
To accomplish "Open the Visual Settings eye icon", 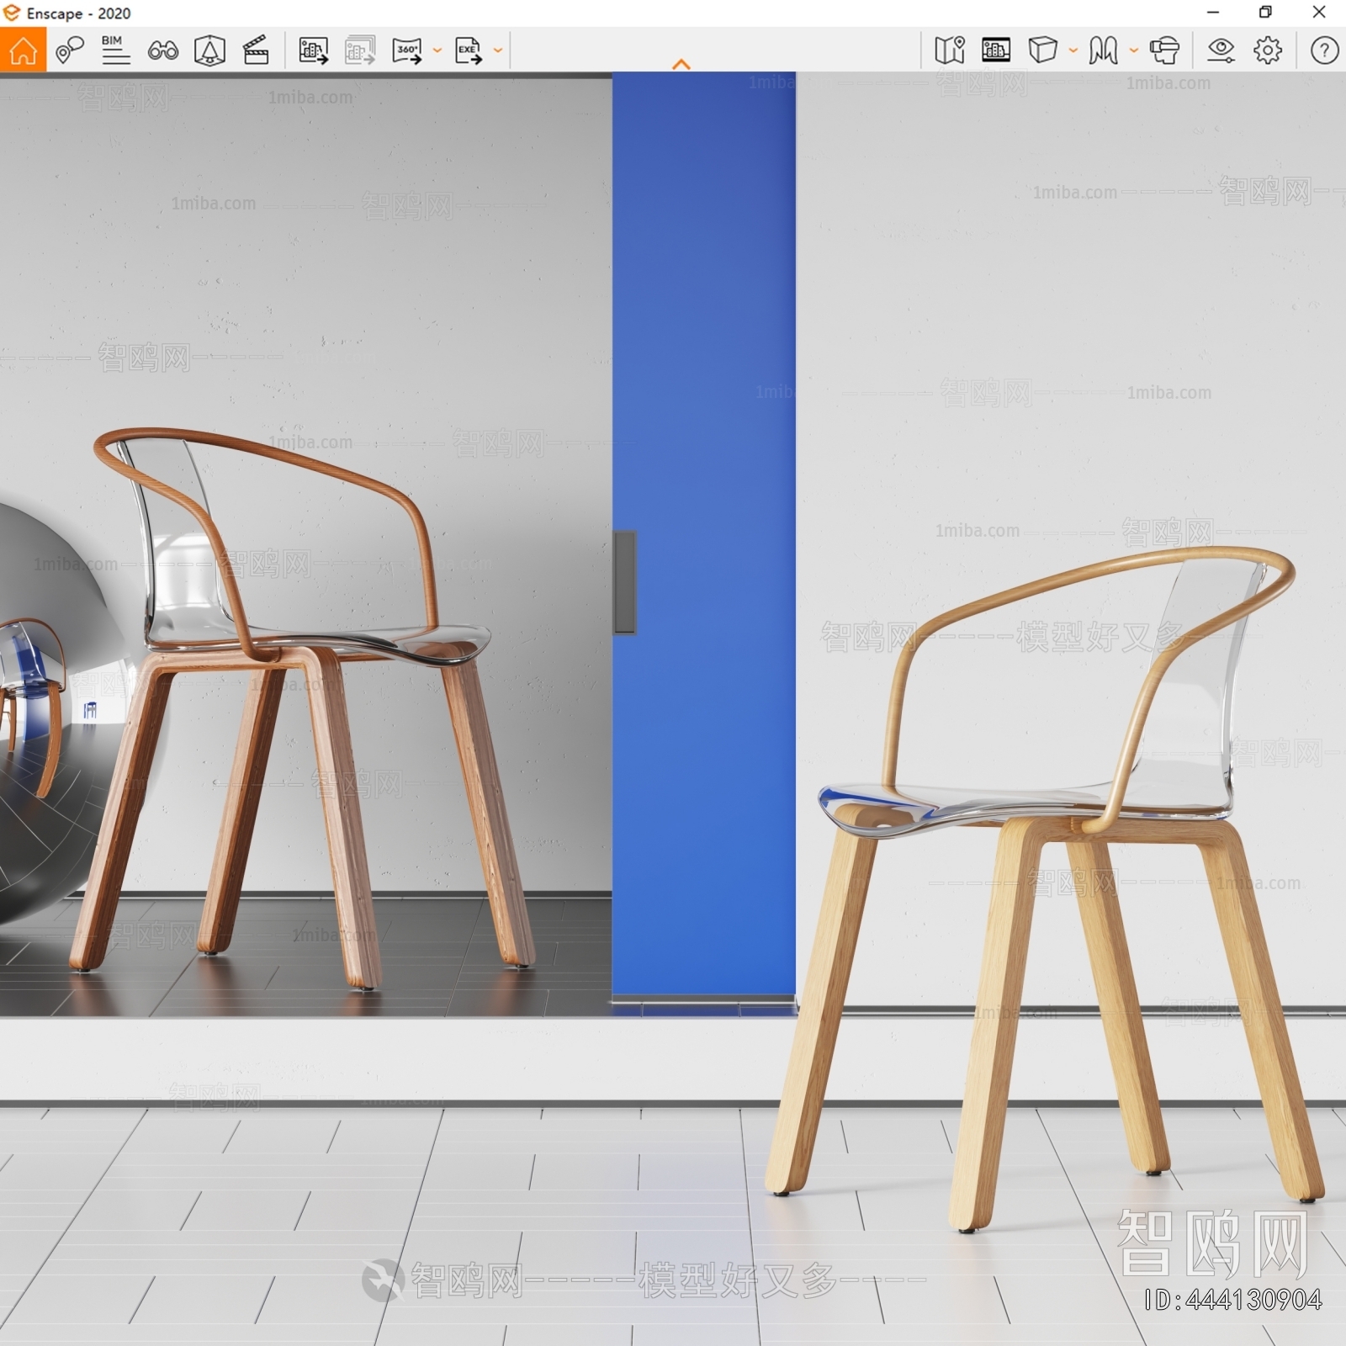I will (1221, 50).
